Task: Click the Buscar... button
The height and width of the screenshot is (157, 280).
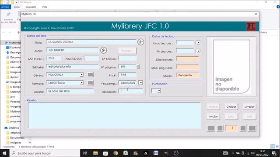Action: [x=127, y=51]
